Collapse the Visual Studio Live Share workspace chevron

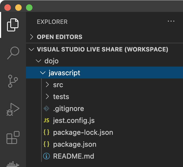(x=31, y=49)
